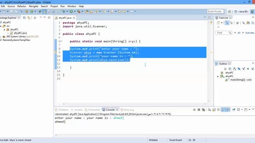Click the search magnifier in Task List Find

click(230, 33)
